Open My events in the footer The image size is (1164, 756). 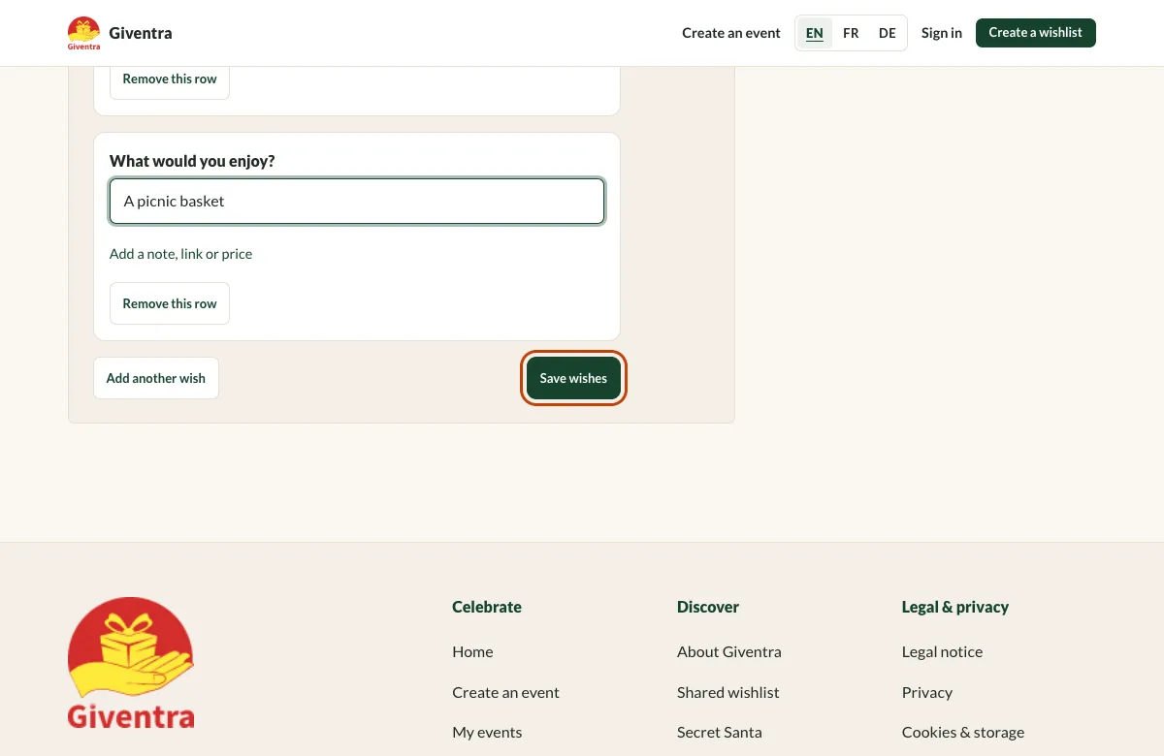click(487, 733)
